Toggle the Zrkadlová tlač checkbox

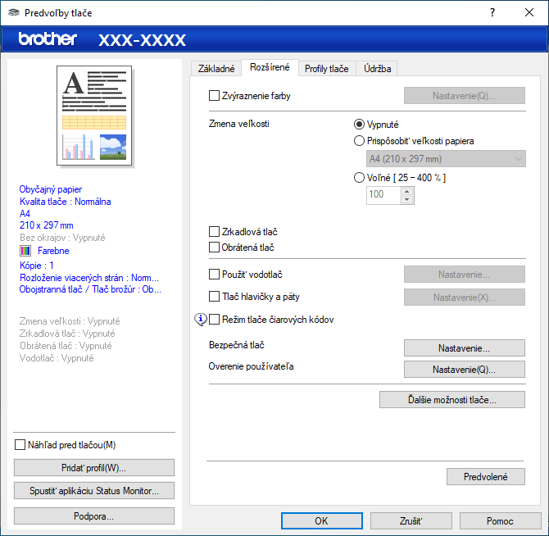pos(215,232)
